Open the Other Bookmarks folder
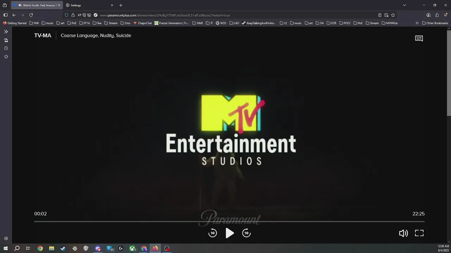The width and height of the screenshot is (451, 253). (x=435, y=23)
